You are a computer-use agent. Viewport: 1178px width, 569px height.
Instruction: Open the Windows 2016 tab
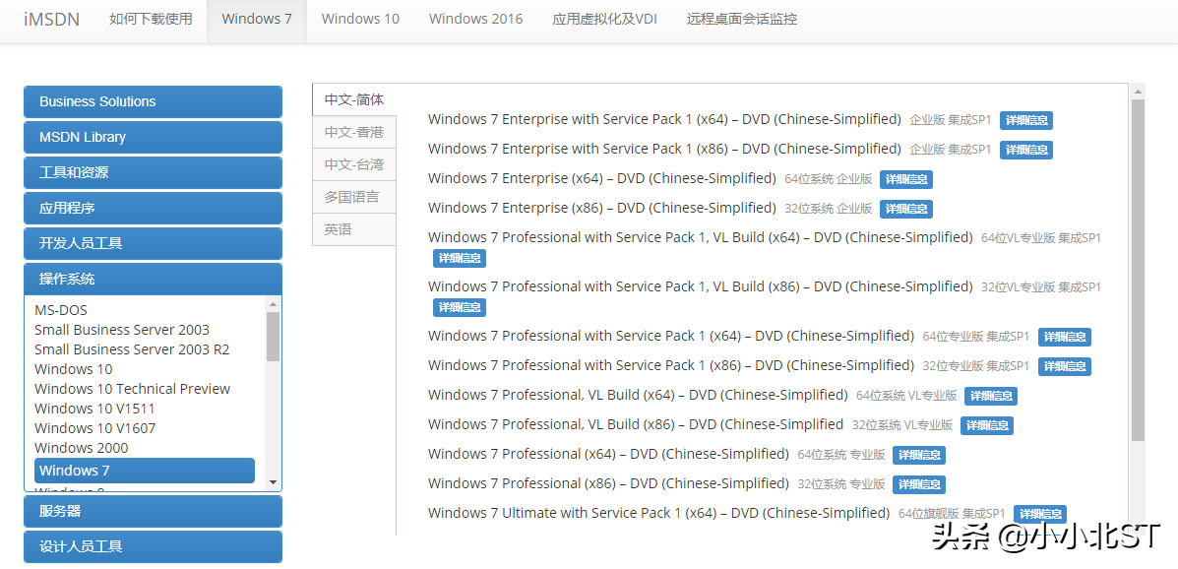click(x=474, y=18)
